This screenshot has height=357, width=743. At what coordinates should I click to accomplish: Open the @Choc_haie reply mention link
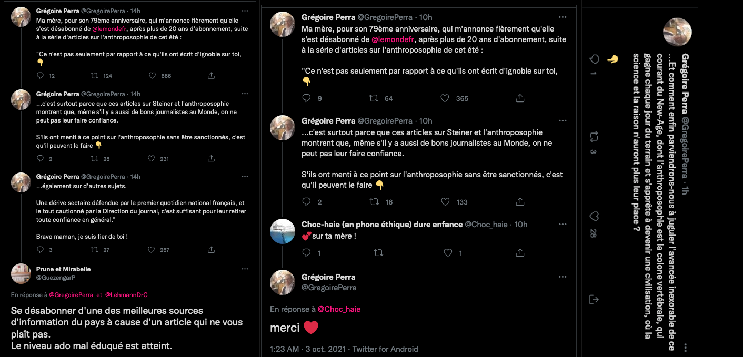pos(339,309)
